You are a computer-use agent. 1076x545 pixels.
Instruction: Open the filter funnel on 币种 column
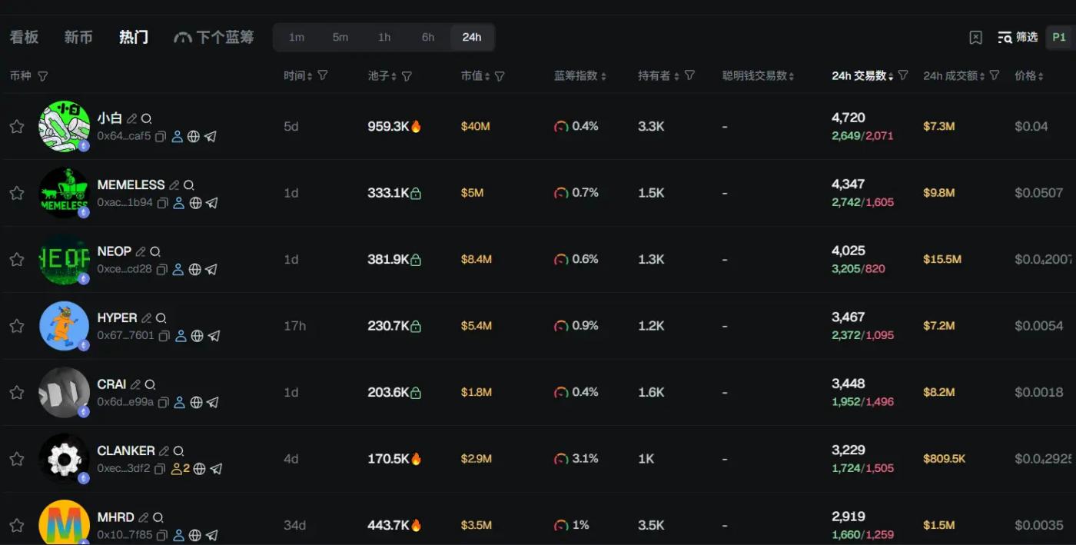coord(43,76)
